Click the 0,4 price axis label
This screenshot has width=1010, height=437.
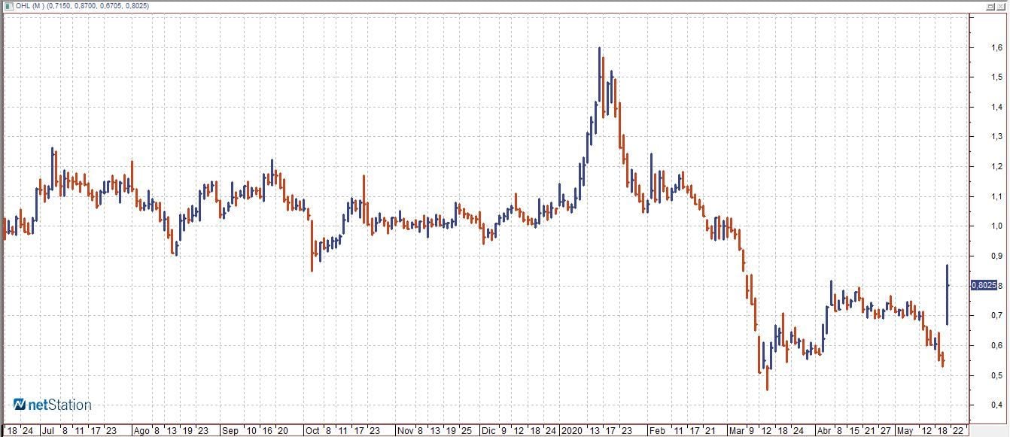pyautogui.click(x=996, y=405)
